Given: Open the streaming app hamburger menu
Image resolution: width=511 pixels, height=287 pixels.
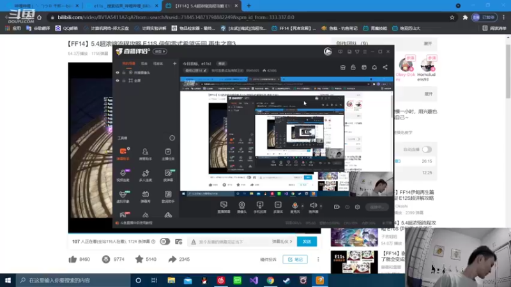Looking at the screenshot, I should pyautogui.click(x=365, y=52).
